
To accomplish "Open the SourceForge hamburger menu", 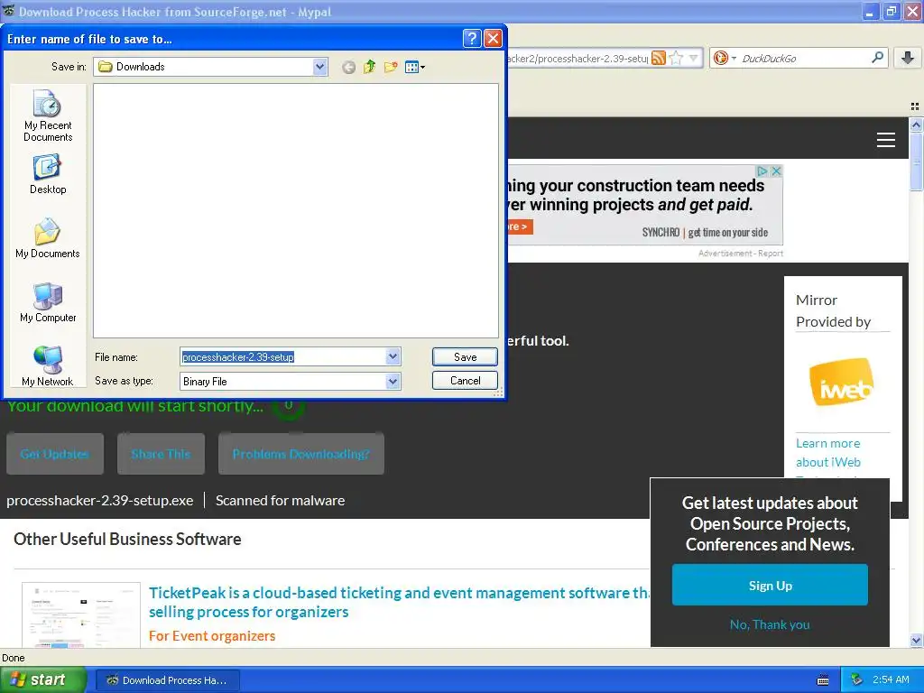I will 886,140.
